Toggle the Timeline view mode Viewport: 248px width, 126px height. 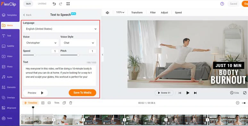pyautogui.click(x=31, y=103)
